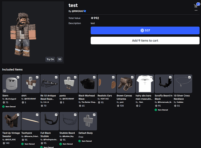Click the price 140 under Vintage Sweater
The image size is (201, 148).
click(7, 143)
